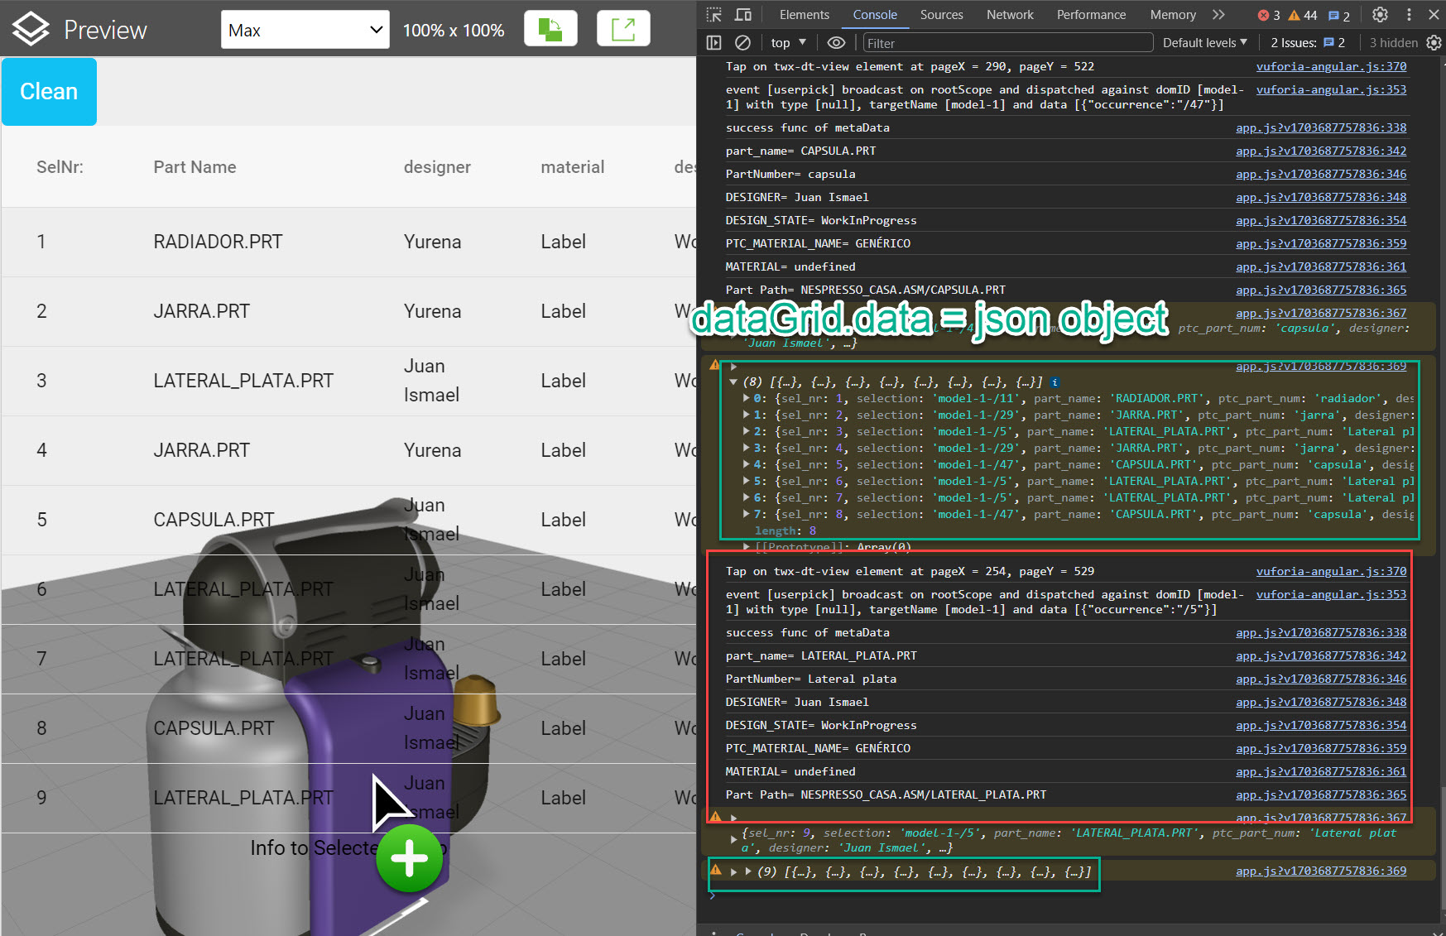Toggle the device toolbar icon

pyautogui.click(x=743, y=15)
